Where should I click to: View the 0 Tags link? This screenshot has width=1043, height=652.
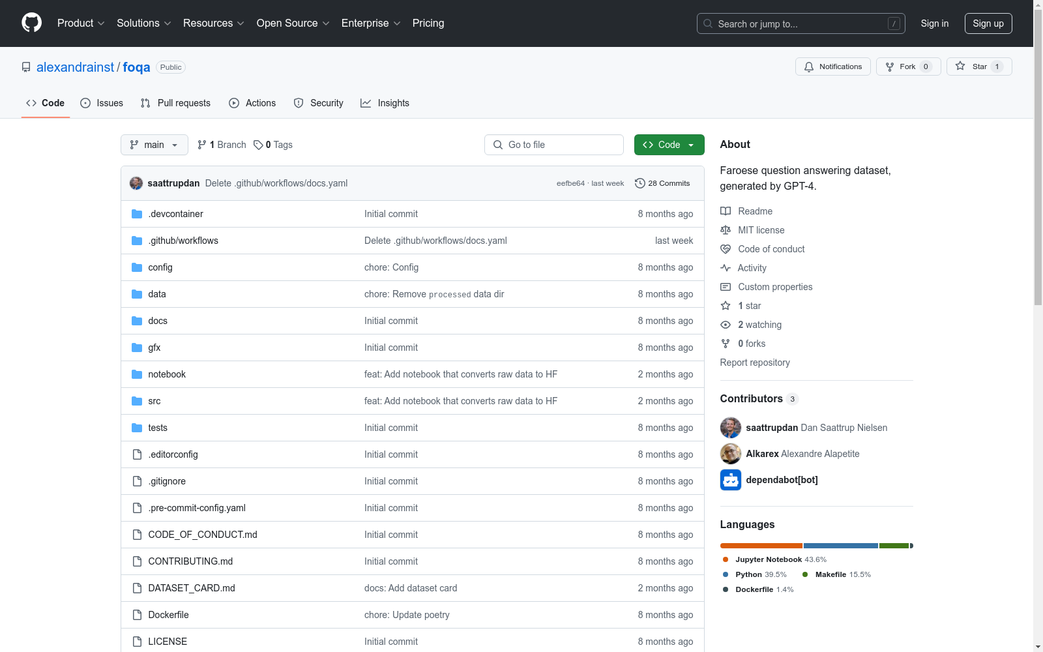[x=273, y=145]
